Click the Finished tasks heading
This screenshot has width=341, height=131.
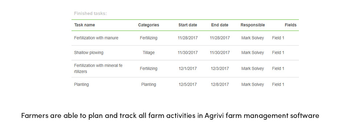[90, 13]
